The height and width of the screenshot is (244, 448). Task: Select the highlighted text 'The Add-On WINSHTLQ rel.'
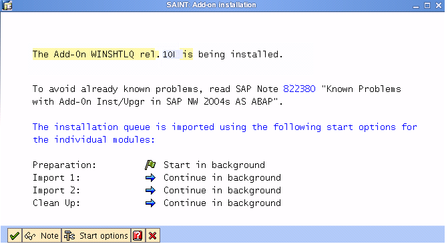96,54
